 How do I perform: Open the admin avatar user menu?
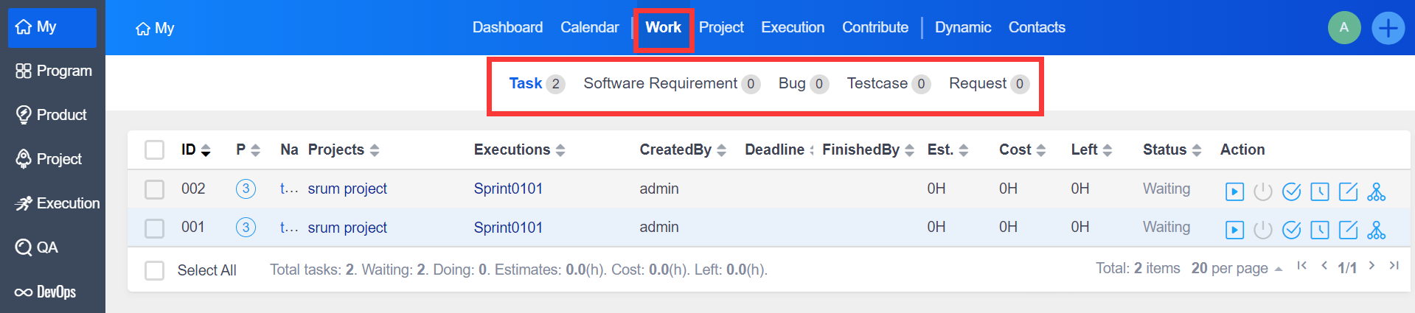tap(1343, 28)
